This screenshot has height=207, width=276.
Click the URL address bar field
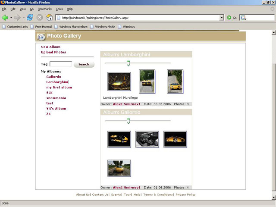coord(140,18)
